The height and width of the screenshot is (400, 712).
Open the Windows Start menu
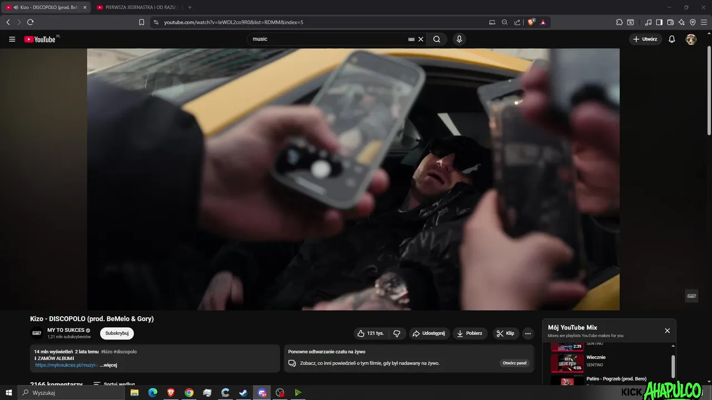(x=9, y=393)
